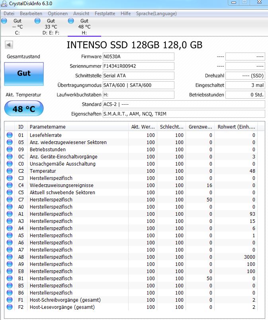Click the B6 row ID cell

pyautogui.click(x=21, y=293)
